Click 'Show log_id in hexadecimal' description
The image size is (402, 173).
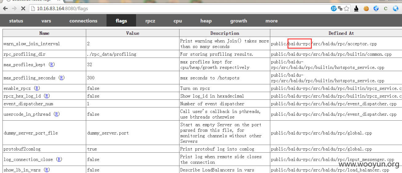(212, 96)
